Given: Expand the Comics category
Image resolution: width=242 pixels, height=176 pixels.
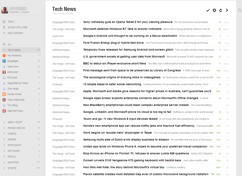Looking at the screenshot, I should point(4,134).
